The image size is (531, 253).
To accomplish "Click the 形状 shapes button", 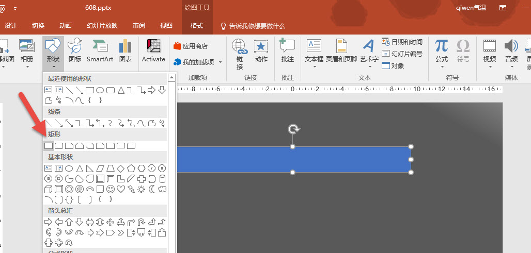I will pyautogui.click(x=53, y=50).
